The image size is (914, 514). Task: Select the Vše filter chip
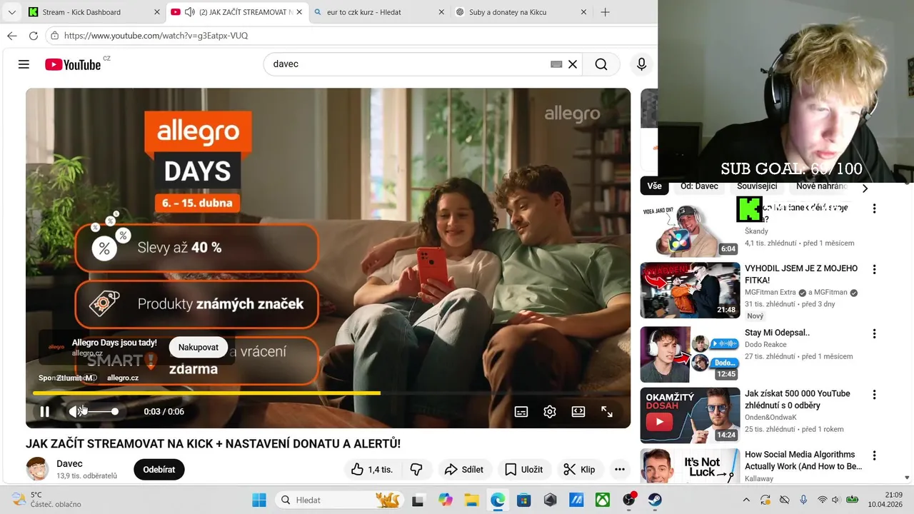pyautogui.click(x=654, y=186)
